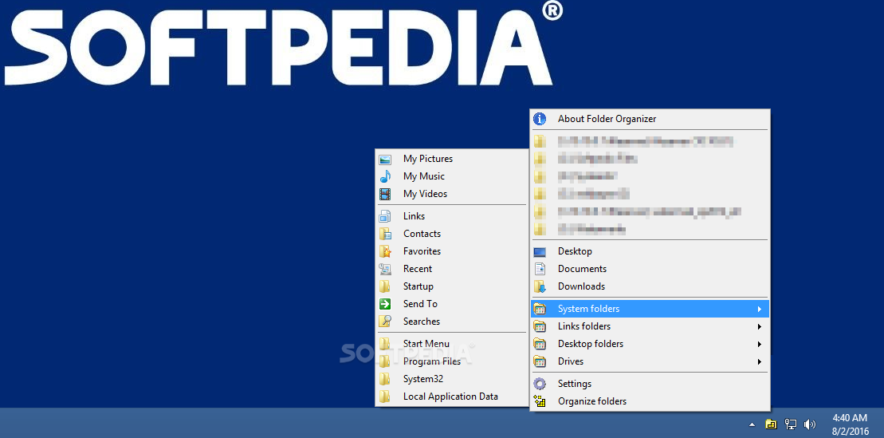Select My Pictures label

428,160
